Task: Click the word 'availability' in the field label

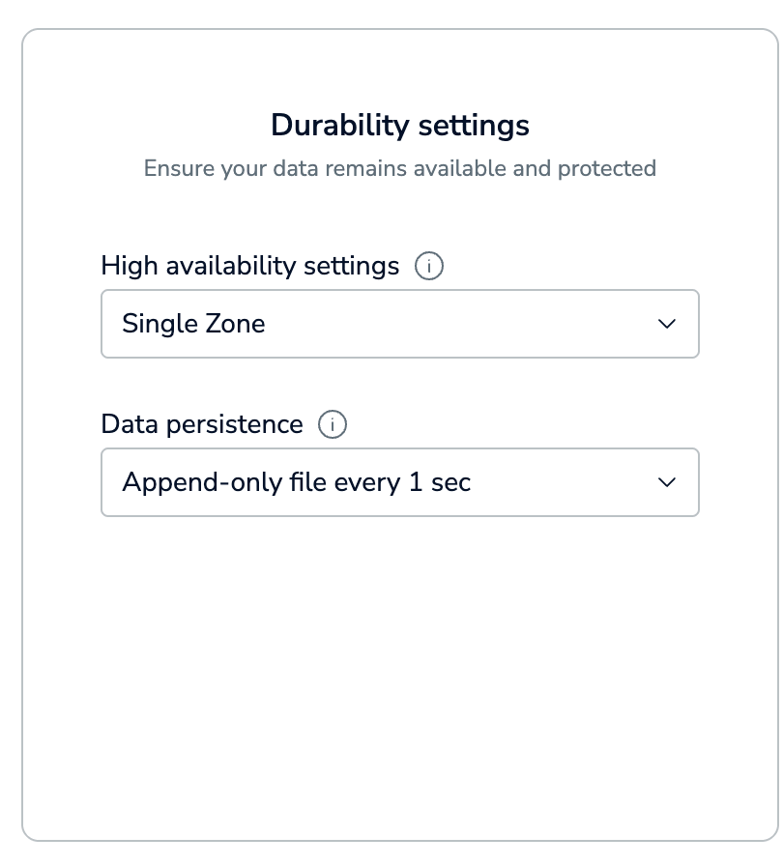Action: click(230, 266)
